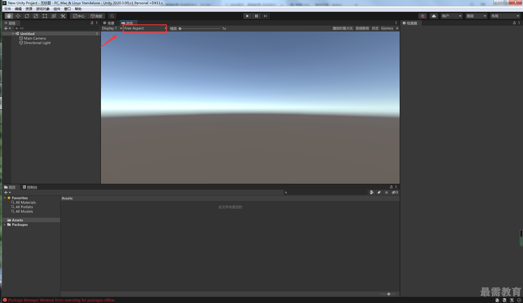The height and width of the screenshot is (303, 523).
Task: Toggle 音频静音 mute audio
Action: coord(362,28)
